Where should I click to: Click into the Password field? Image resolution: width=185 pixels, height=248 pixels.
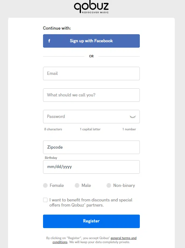pyautogui.click(x=86, y=117)
